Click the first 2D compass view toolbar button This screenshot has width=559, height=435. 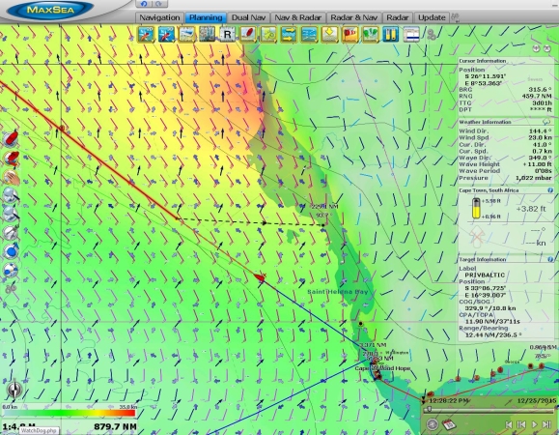point(146,35)
